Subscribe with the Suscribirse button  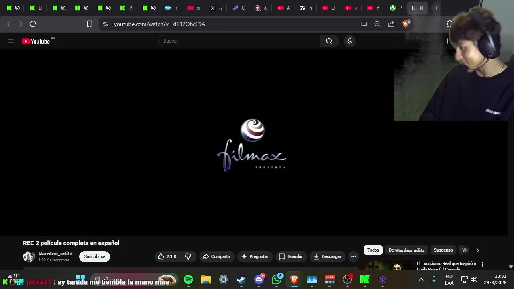coord(94,256)
